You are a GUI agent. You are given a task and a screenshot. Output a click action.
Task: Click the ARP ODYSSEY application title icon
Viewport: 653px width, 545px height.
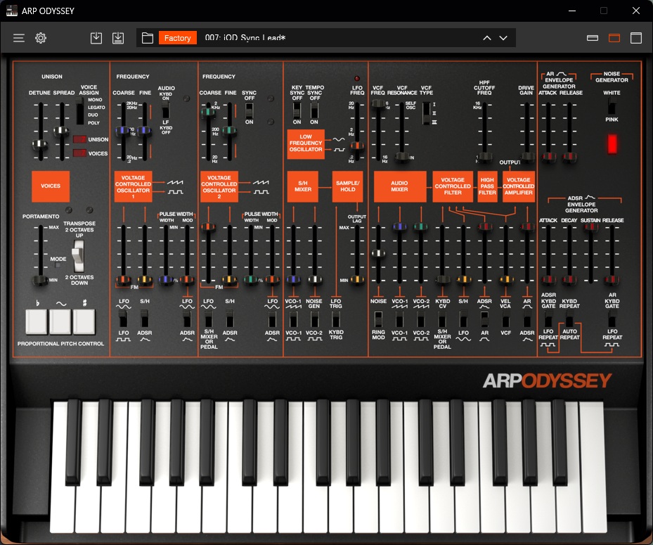click(x=12, y=11)
